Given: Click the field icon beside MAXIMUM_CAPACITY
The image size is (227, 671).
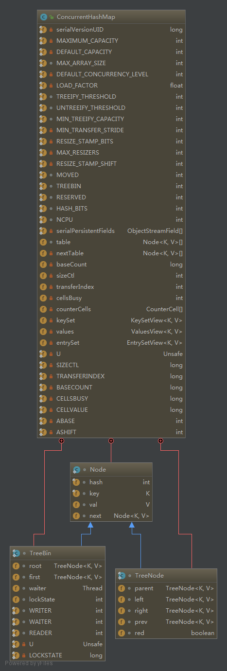Looking at the screenshot, I should 43,41.
